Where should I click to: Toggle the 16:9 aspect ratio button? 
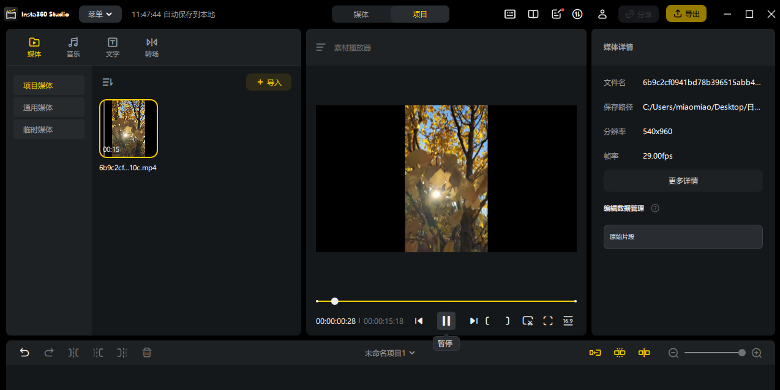coord(568,321)
